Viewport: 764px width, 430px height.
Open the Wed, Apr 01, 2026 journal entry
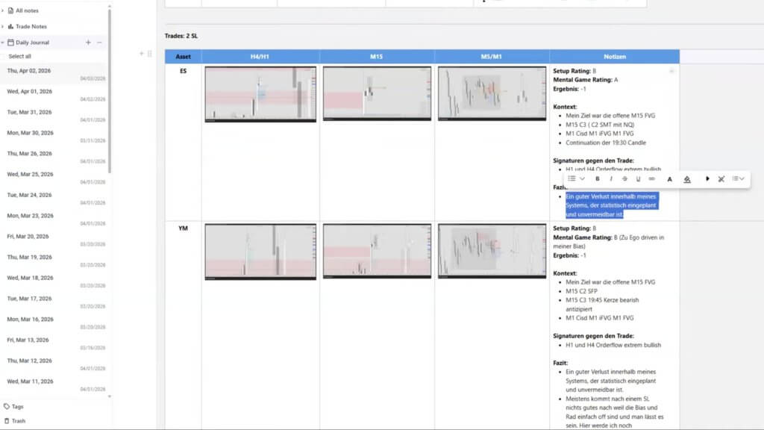coord(30,92)
